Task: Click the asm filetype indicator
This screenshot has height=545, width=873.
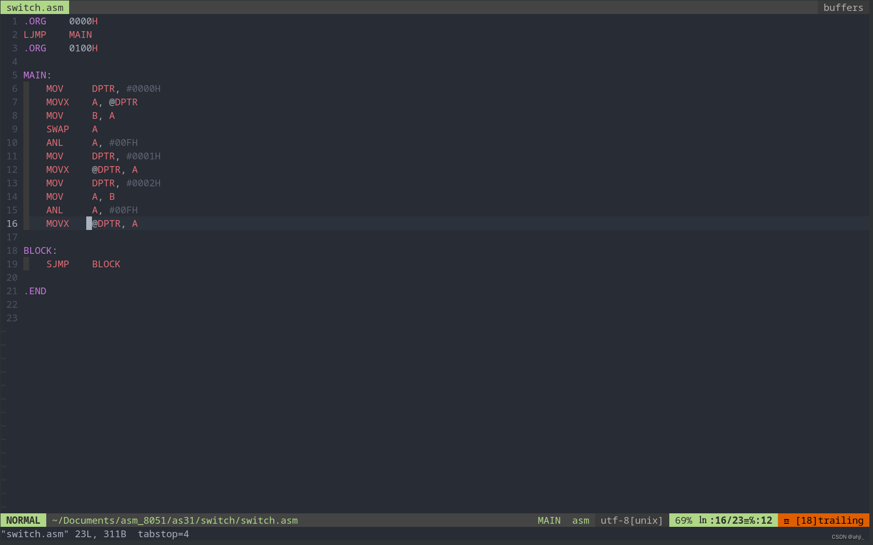Action: 580,520
